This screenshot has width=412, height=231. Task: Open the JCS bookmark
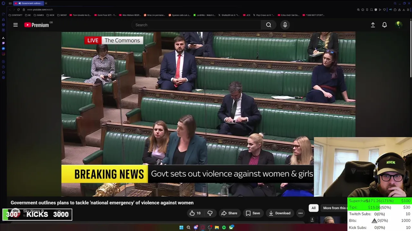click(x=247, y=15)
